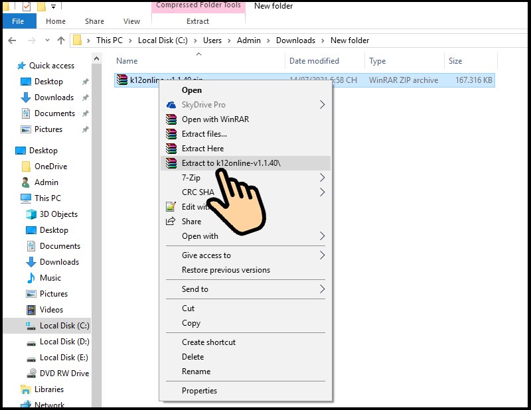Select Extract to k12online-v1.1.40\ option
The height and width of the screenshot is (410, 531).
pyautogui.click(x=231, y=163)
